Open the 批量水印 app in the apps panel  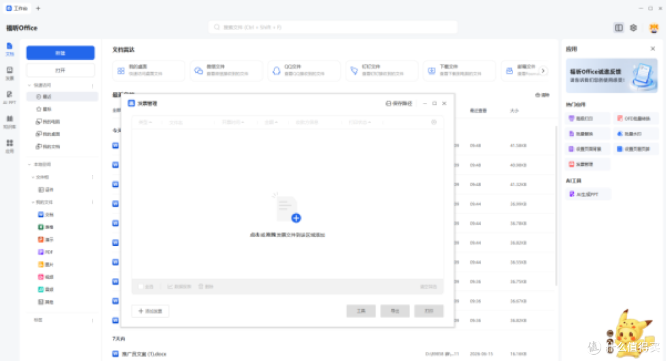pyautogui.click(x=636, y=134)
